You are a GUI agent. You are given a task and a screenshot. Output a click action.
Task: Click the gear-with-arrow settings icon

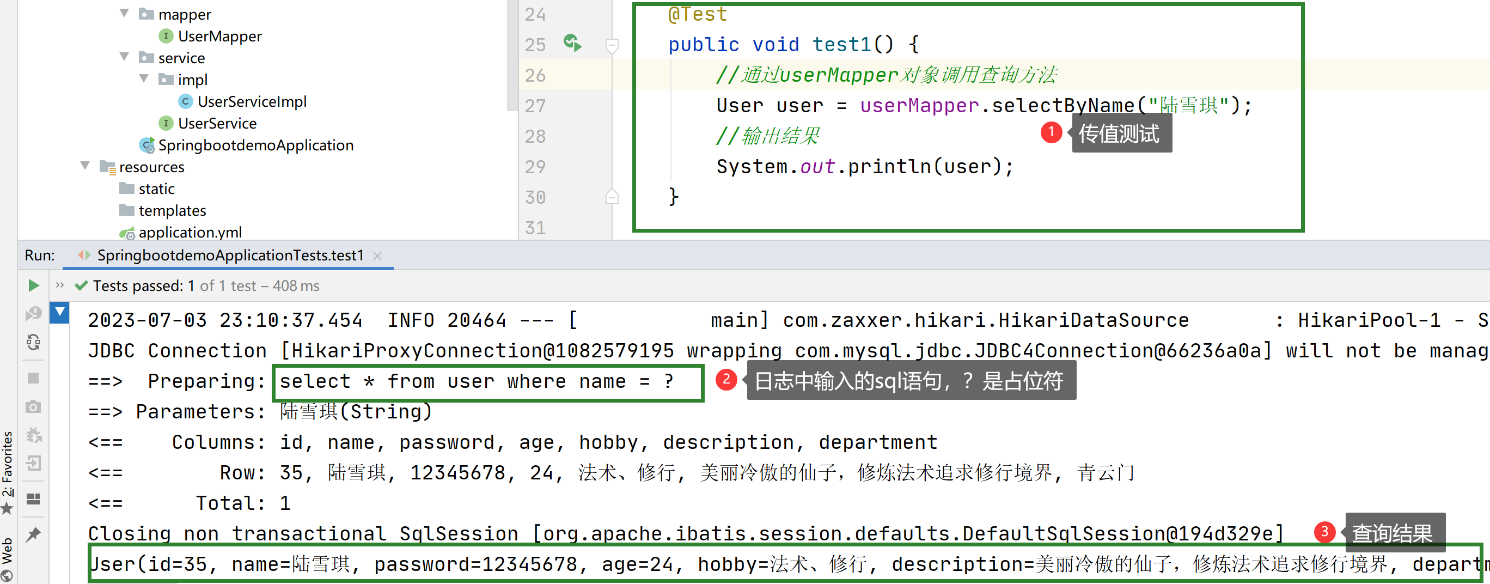click(34, 435)
